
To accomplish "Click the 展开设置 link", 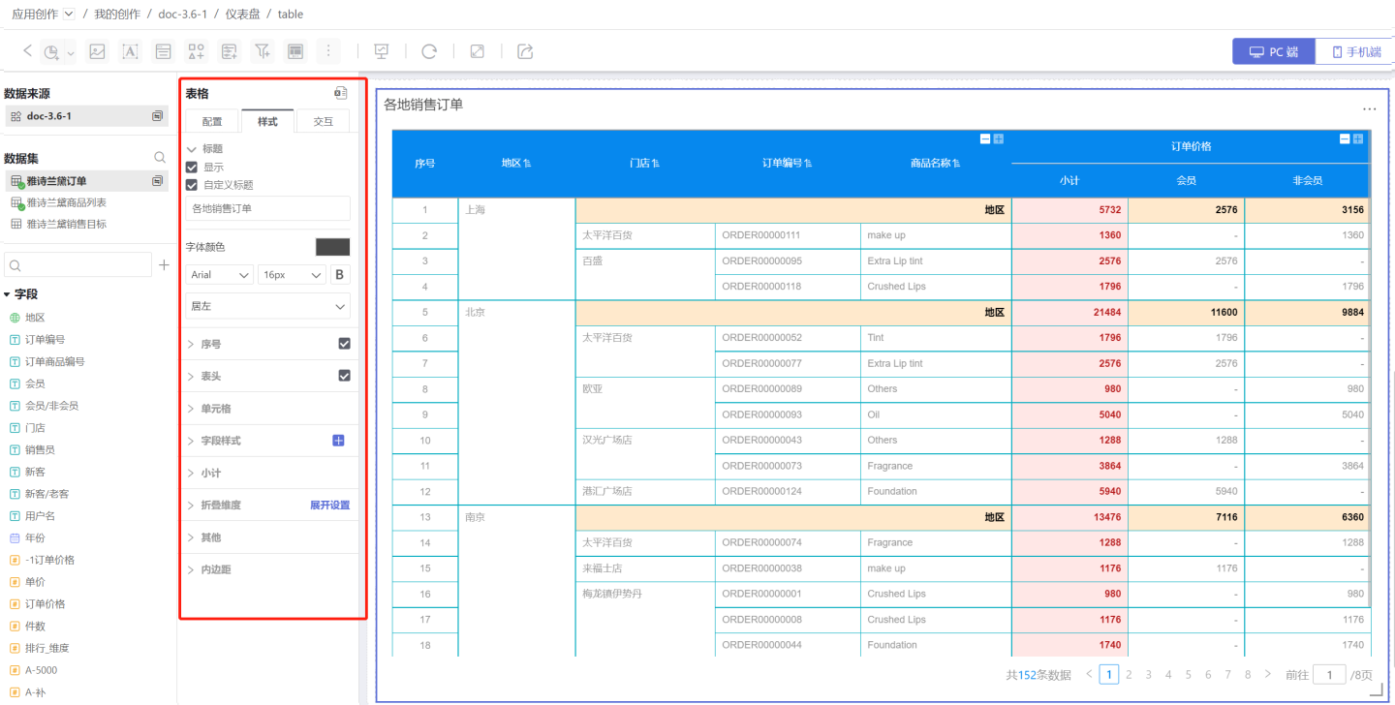I will (329, 506).
